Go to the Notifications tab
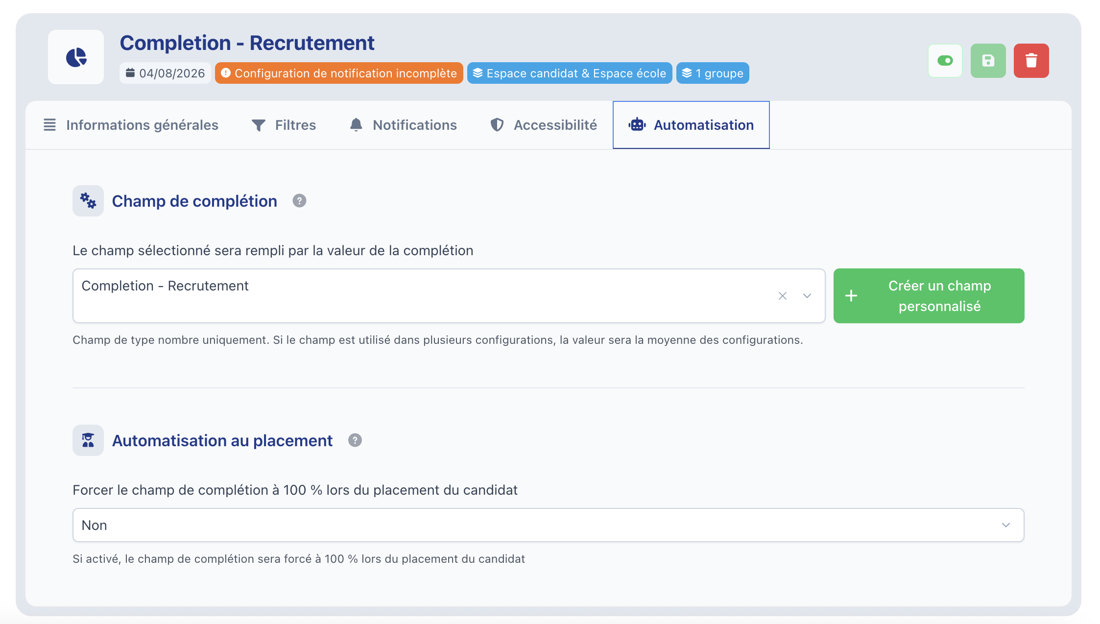 (x=403, y=125)
